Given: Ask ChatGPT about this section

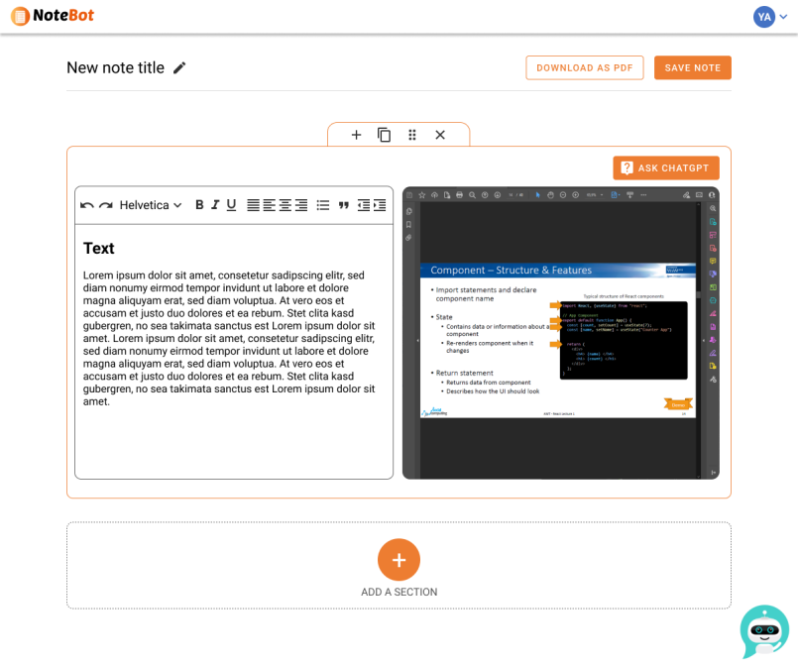Looking at the screenshot, I should pos(665,168).
